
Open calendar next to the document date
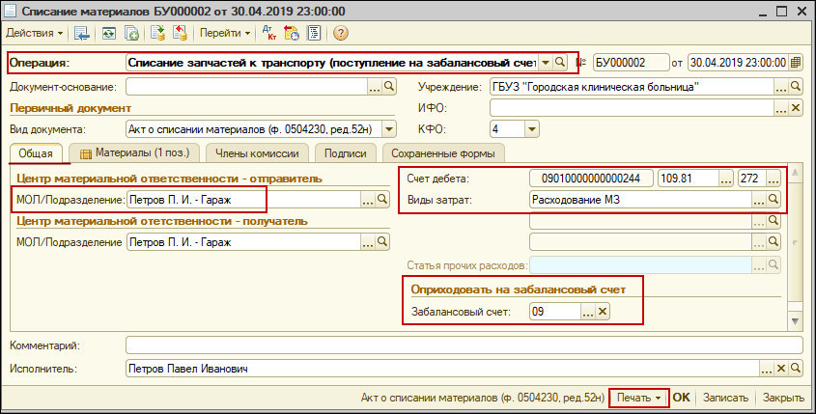pos(795,63)
